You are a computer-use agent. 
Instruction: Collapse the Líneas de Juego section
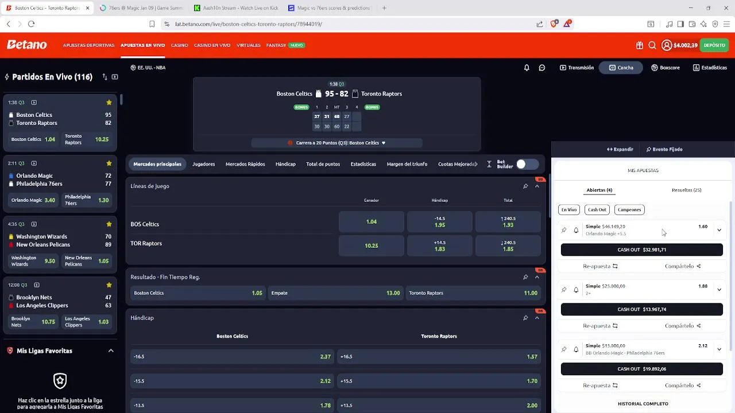pos(537,186)
